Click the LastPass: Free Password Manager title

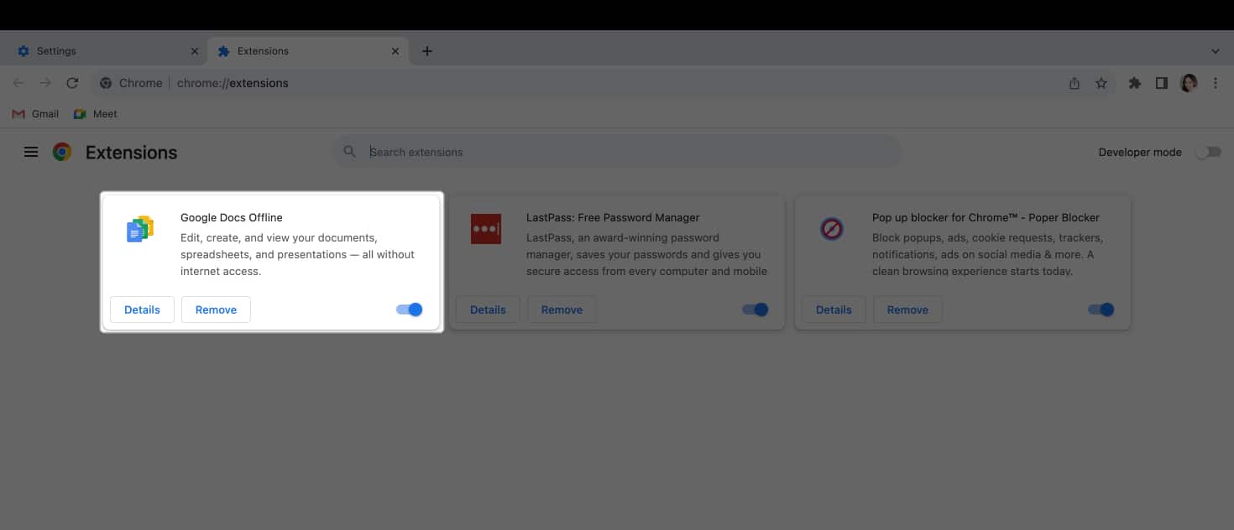(x=613, y=217)
